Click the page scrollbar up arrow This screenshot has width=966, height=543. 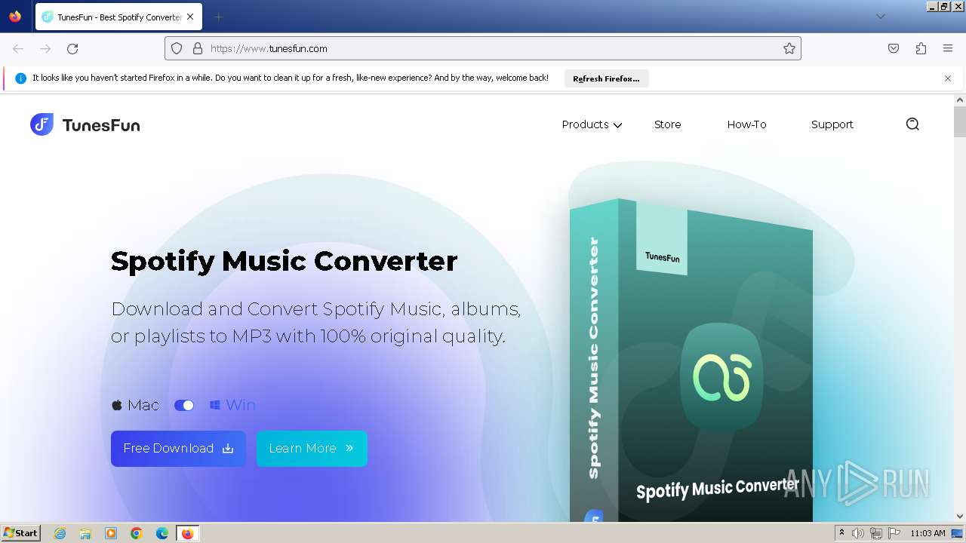[960, 100]
